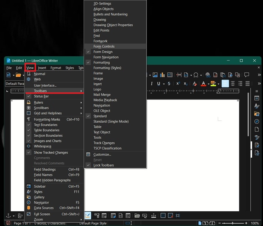Viewport: 263px width, 226px height.
Task: Apply superscript formatting
Action: click(x=178, y=83)
